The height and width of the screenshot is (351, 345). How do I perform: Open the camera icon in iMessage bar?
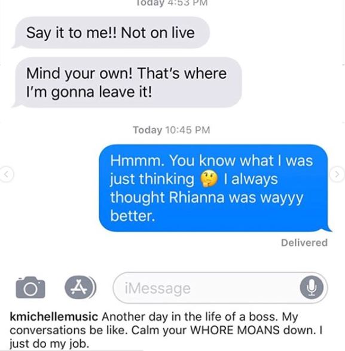30,288
